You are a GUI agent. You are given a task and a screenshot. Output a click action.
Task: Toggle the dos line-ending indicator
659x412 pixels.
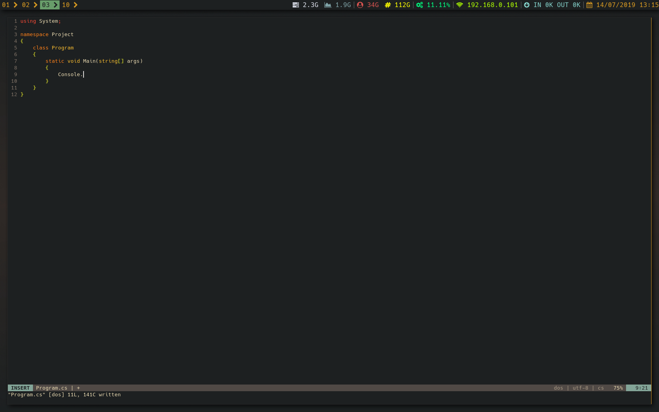558,388
